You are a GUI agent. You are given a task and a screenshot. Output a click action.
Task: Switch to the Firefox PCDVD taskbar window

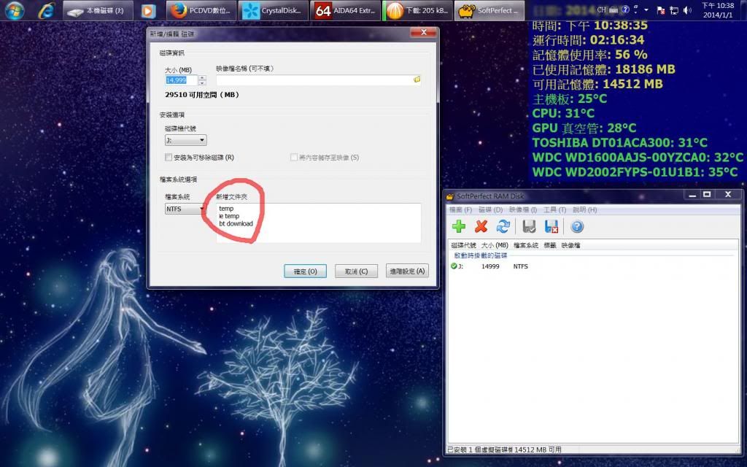(x=201, y=10)
